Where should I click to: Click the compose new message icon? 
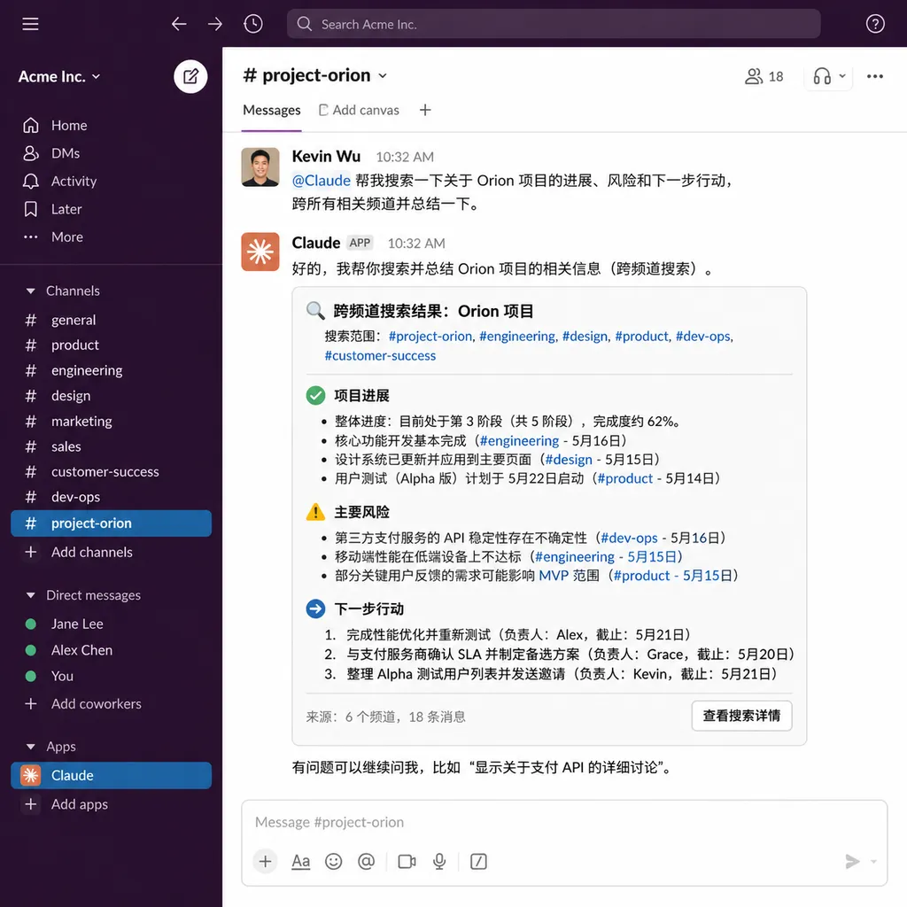(190, 76)
